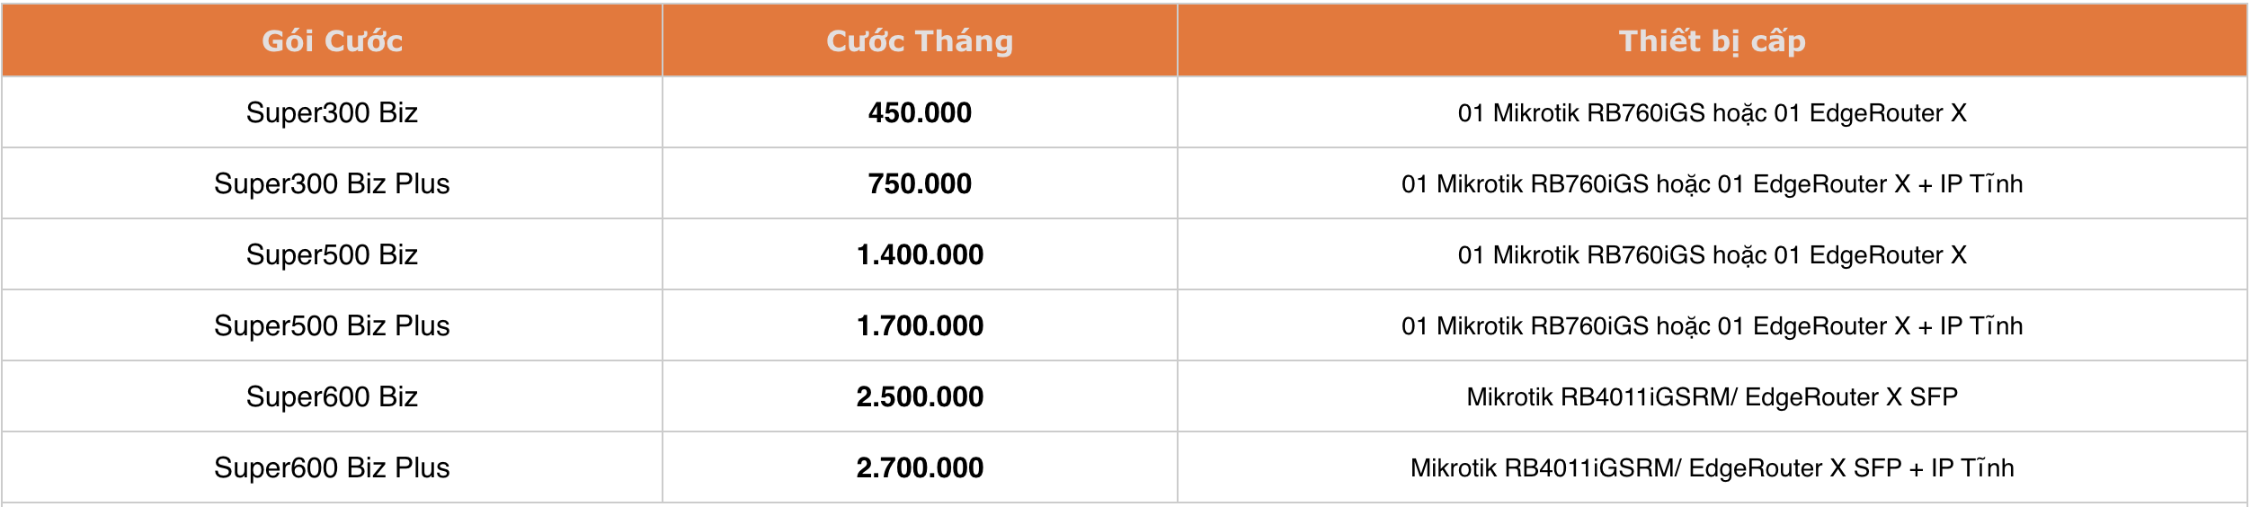2251x507 pixels.
Task: Click the Super600 Biz package name cell
Action: click(332, 396)
